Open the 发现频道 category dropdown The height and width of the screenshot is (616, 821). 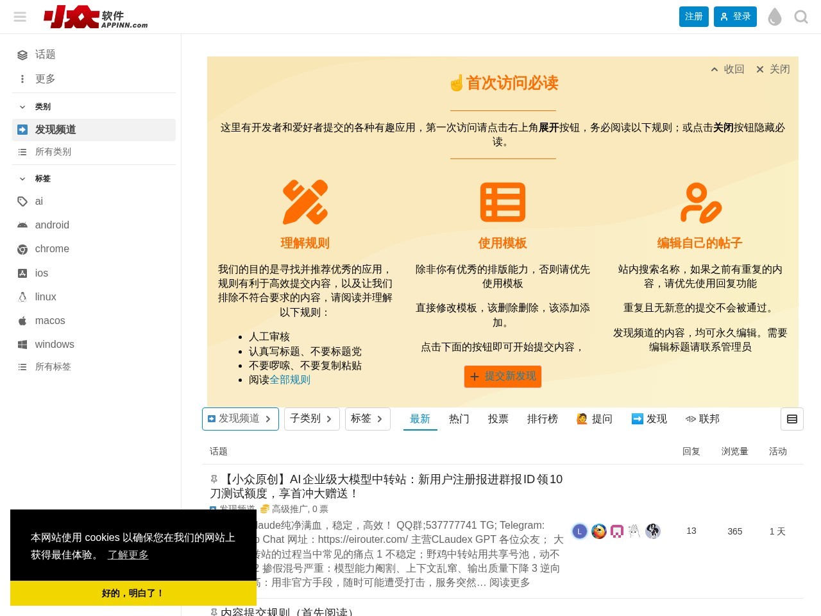coord(241,419)
